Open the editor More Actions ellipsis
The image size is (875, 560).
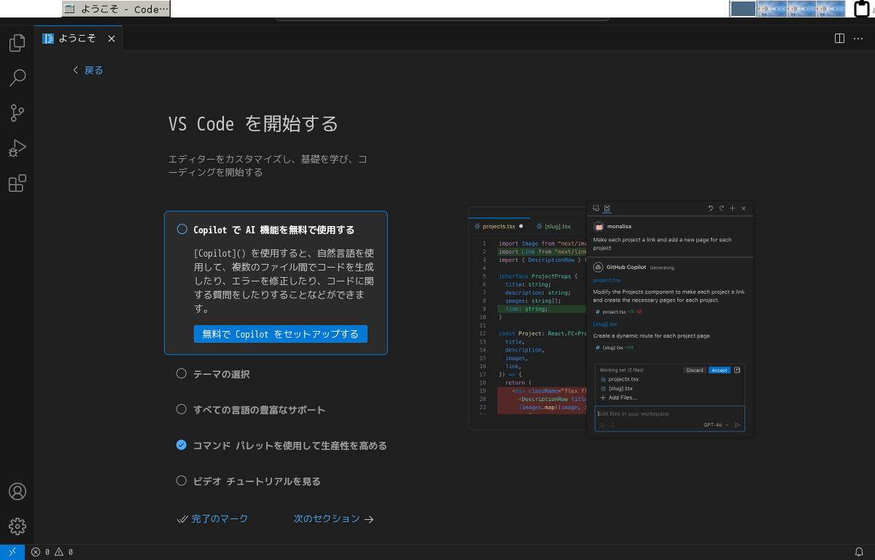click(858, 38)
